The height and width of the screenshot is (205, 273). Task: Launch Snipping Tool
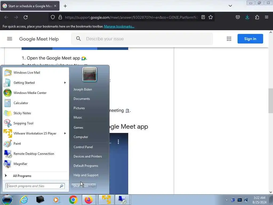pyautogui.click(x=36, y=123)
